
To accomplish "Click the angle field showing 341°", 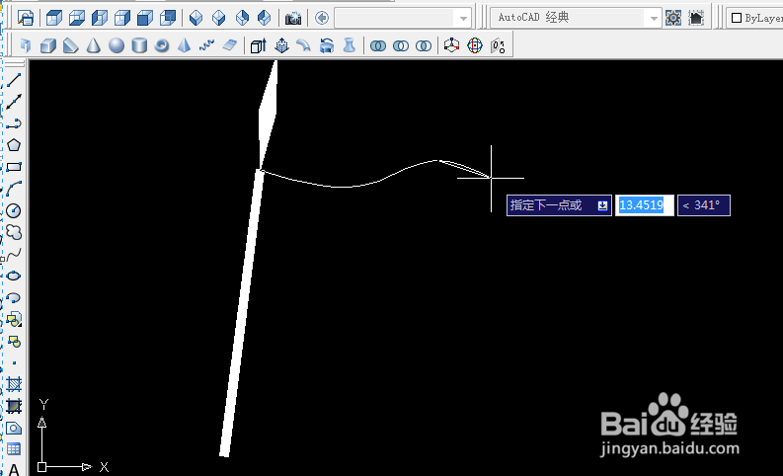I will click(704, 205).
